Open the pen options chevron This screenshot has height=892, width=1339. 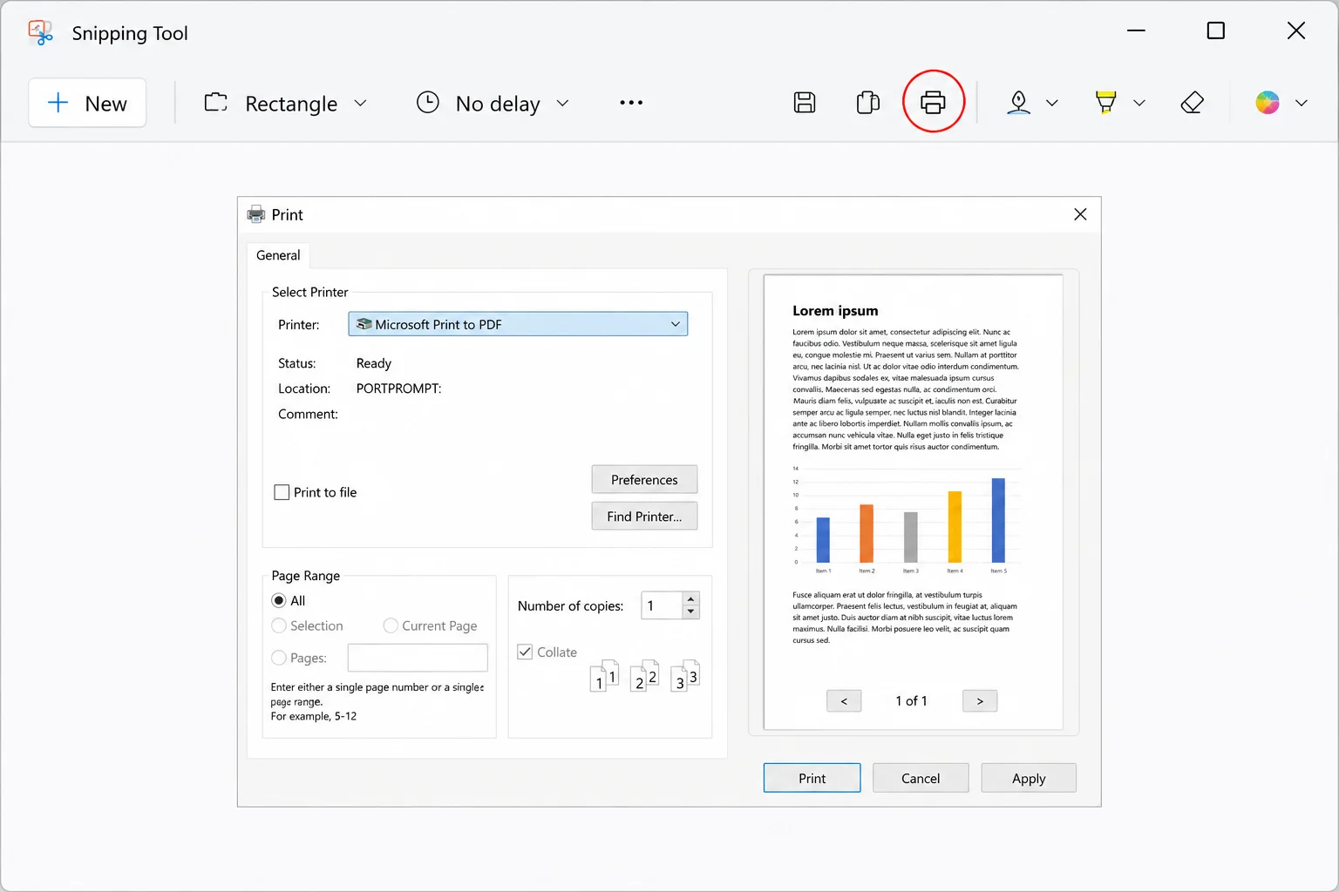pos(1052,103)
